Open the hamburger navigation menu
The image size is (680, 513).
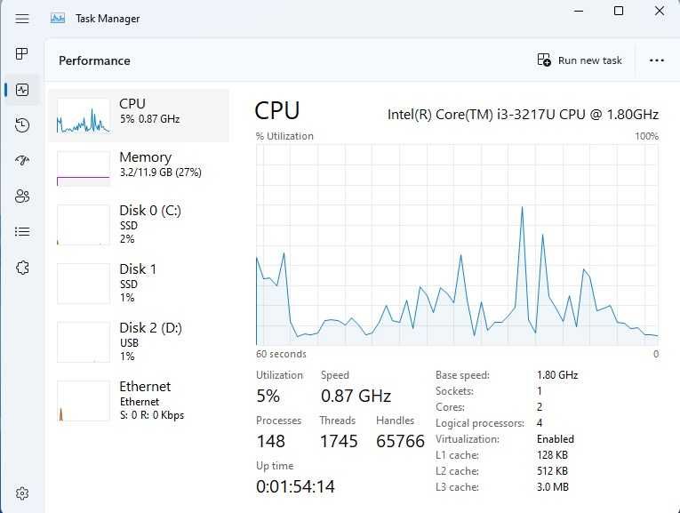(22, 18)
